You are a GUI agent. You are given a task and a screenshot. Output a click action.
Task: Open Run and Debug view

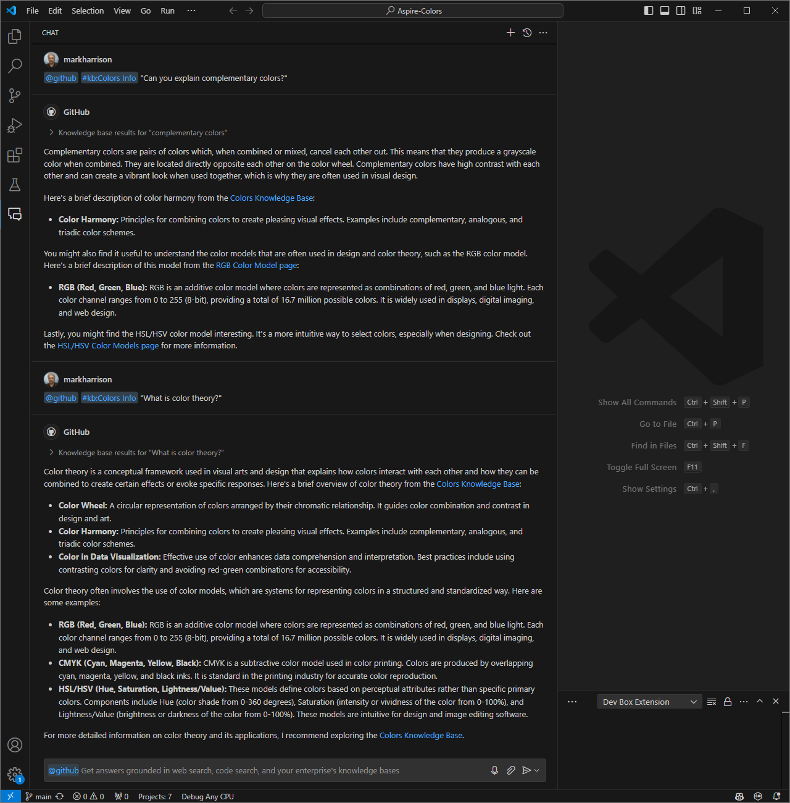(x=15, y=125)
